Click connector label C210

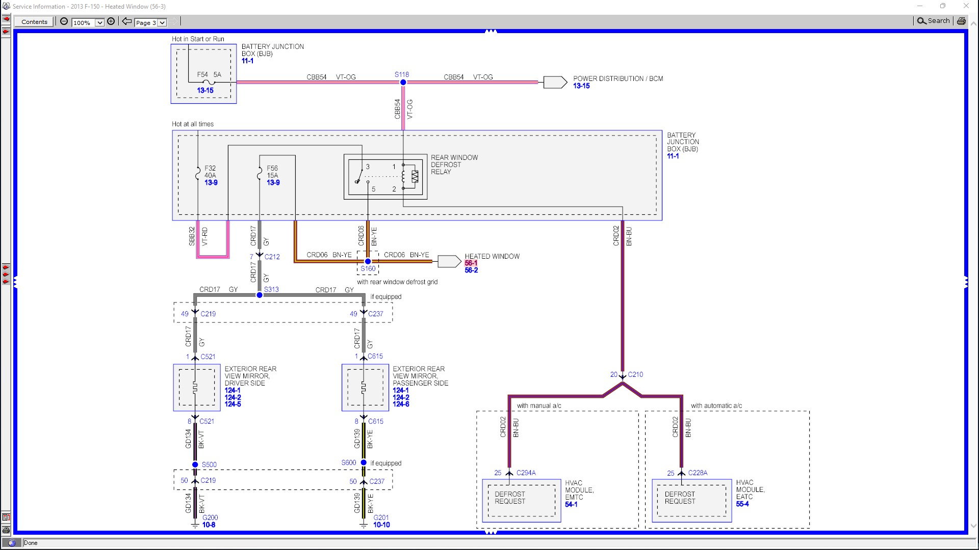click(x=635, y=374)
